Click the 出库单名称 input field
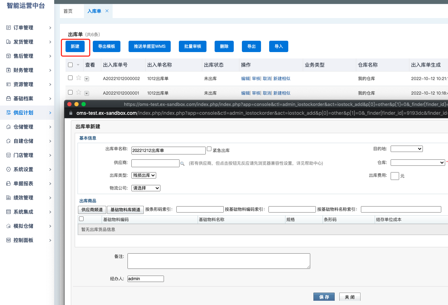This screenshot has width=448, height=305. click(x=169, y=151)
